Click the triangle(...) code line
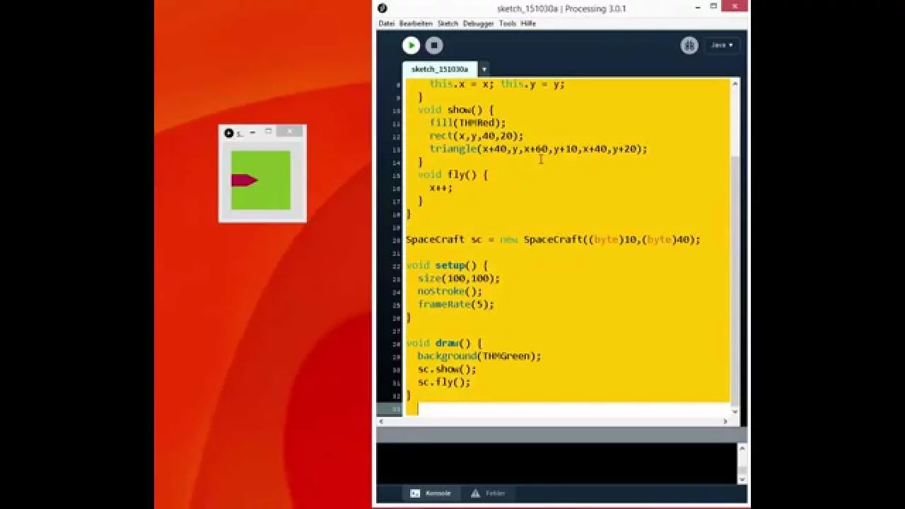Viewport: 905px width, 509px height. click(x=539, y=149)
